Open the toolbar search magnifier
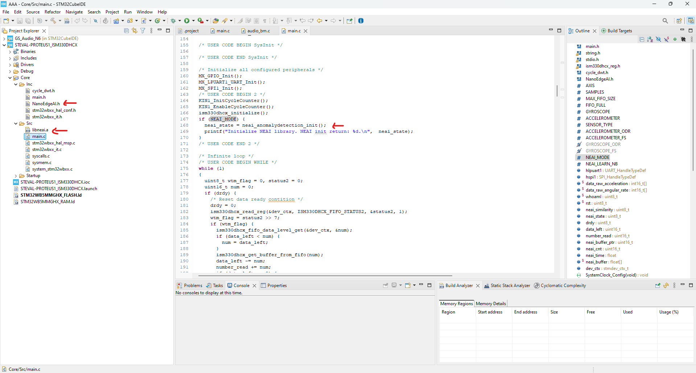This screenshot has height=373, width=696. (665, 21)
